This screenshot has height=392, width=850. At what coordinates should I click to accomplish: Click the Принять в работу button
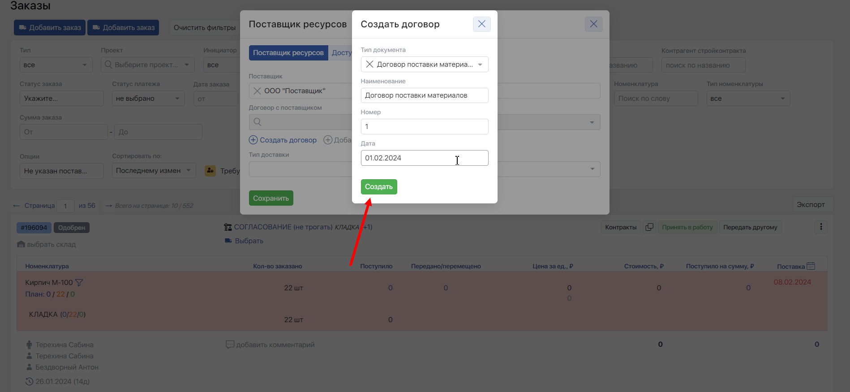[x=687, y=227]
